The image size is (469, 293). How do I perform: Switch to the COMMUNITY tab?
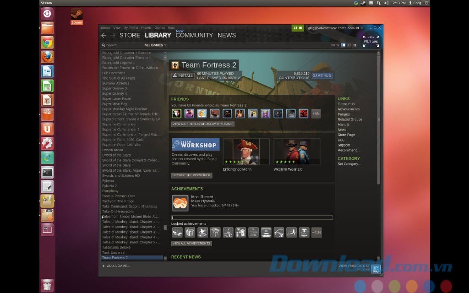(195, 35)
